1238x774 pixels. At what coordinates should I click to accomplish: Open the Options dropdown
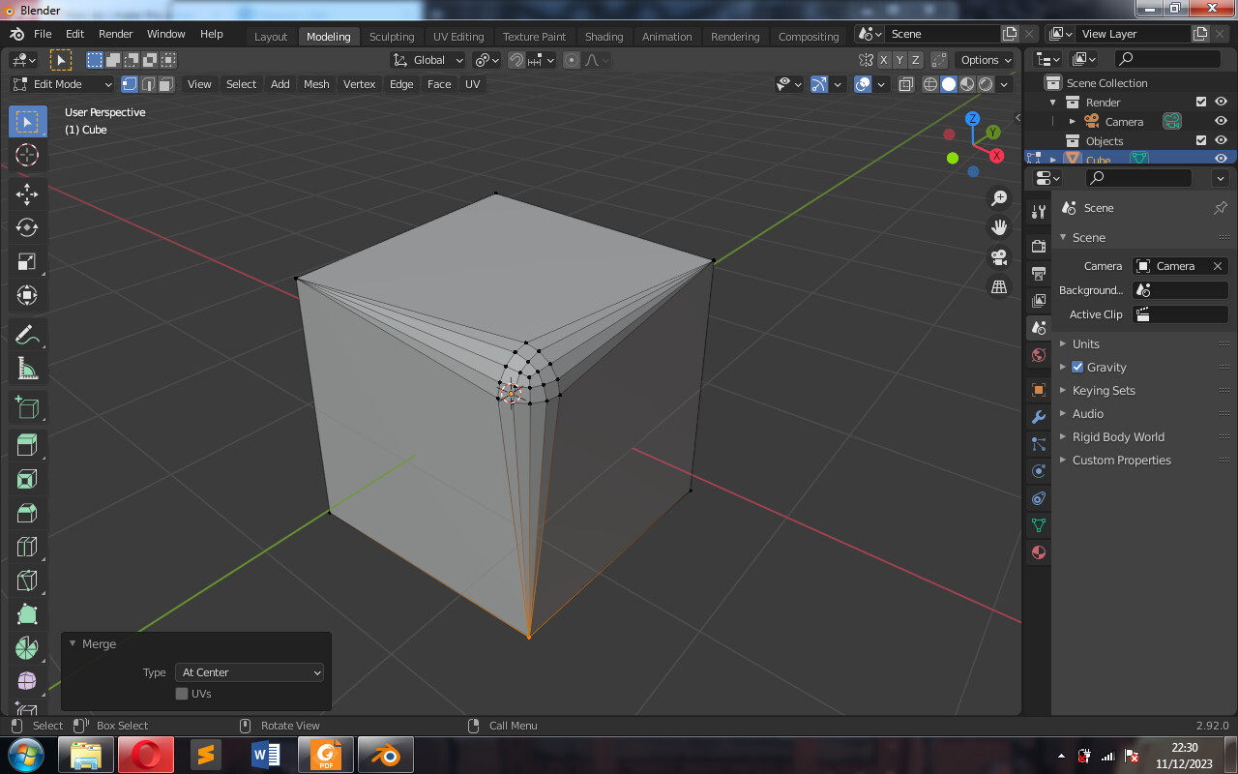(x=986, y=60)
